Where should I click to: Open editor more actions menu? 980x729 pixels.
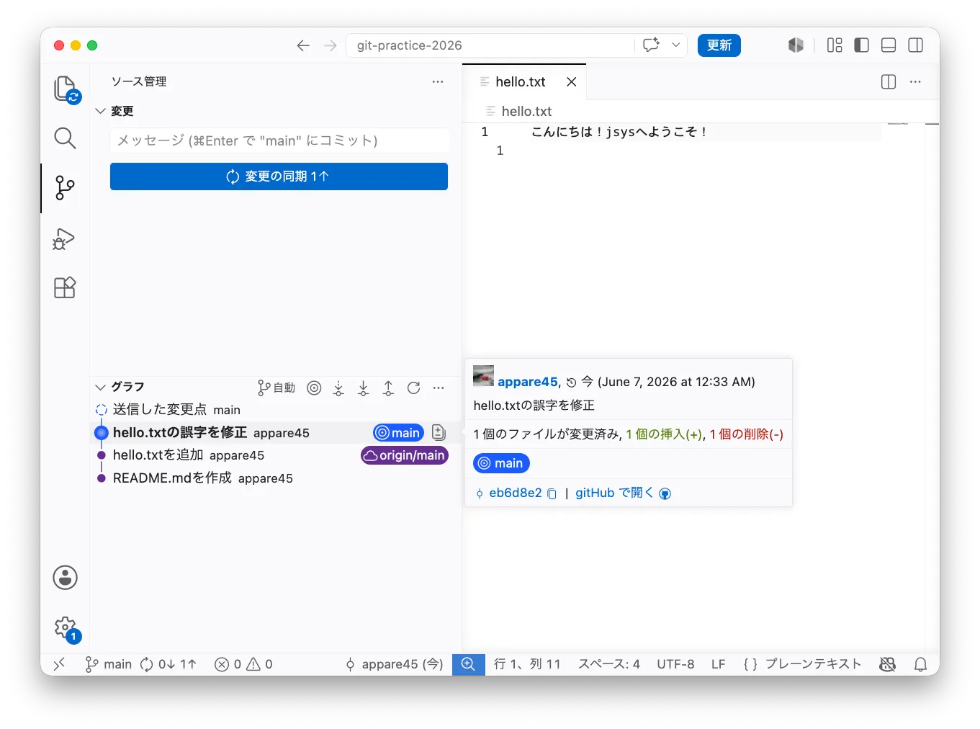tap(915, 81)
